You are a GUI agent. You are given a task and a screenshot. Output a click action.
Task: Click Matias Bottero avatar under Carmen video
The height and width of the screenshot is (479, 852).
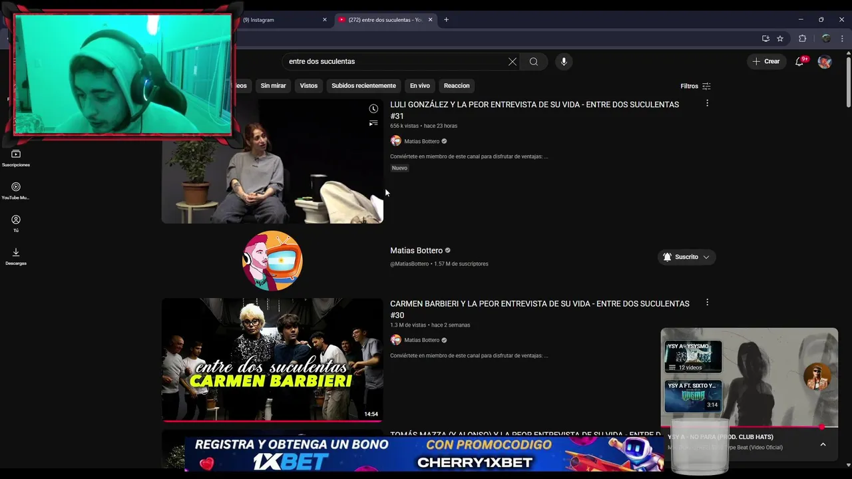point(396,340)
